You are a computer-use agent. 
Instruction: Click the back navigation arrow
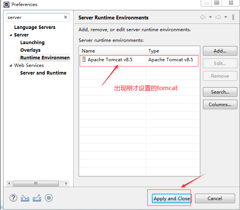pos(203,17)
